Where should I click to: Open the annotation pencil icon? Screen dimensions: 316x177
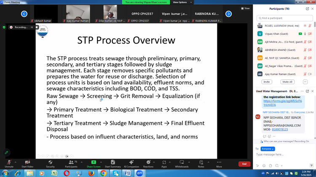pos(6,153)
